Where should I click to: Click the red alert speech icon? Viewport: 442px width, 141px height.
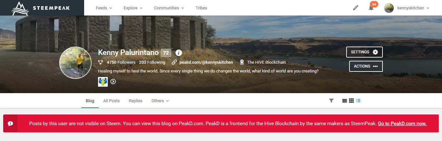pos(10,124)
